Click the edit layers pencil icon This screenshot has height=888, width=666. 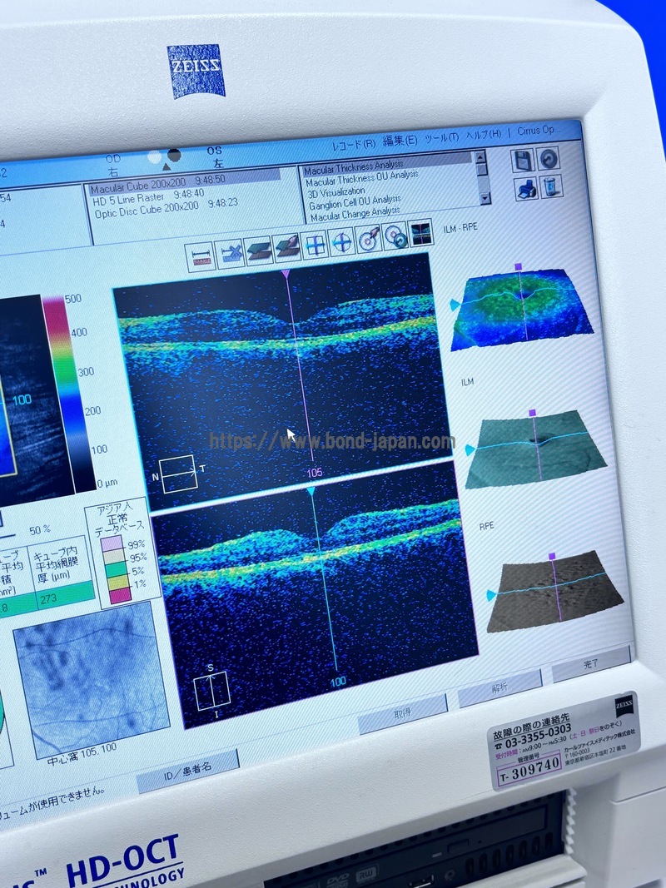click(x=286, y=247)
